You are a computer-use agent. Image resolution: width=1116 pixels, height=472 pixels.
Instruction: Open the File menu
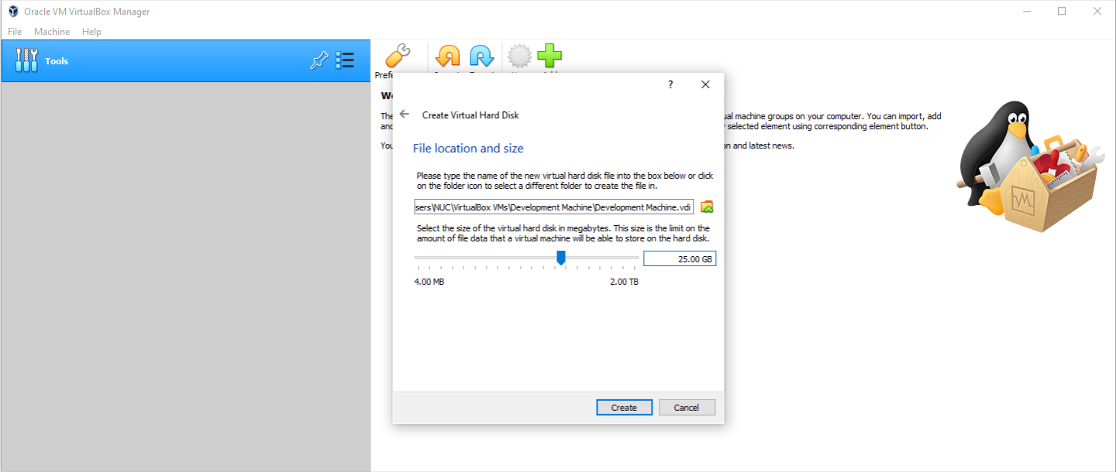15,32
